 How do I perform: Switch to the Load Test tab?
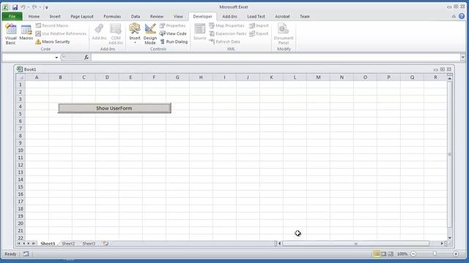pyautogui.click(x=256, y=16)
